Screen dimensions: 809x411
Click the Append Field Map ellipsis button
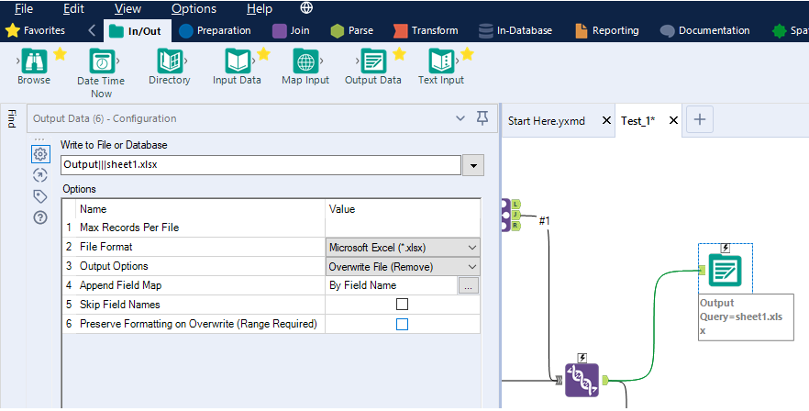(469, 285)
